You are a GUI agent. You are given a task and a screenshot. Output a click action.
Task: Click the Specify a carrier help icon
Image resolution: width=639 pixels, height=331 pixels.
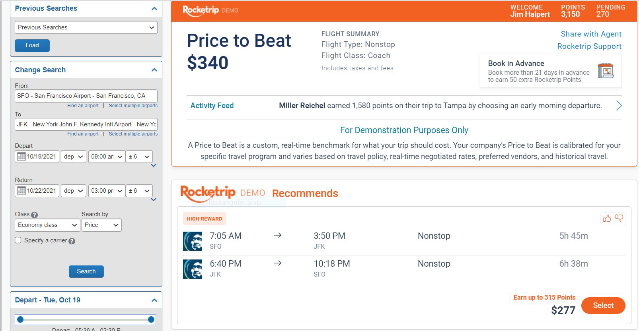click(72, 241)
